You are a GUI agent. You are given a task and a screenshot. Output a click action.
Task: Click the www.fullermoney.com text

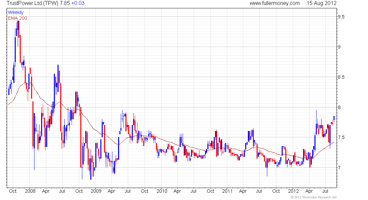click(275, 3)
